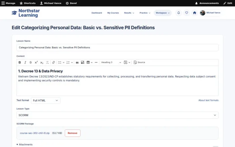Apply strikethrough formatting

[x=31, y=62]
